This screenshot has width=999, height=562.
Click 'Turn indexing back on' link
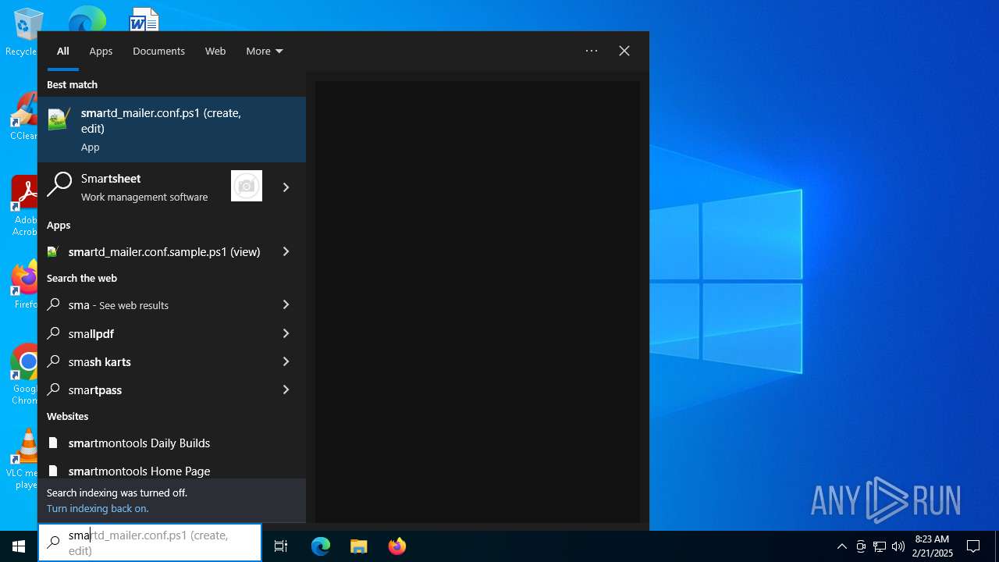(x=98, y=508)
